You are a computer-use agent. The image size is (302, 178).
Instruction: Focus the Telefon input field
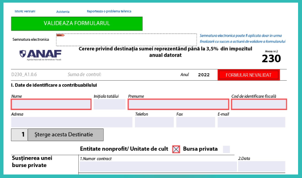point(154,122)
